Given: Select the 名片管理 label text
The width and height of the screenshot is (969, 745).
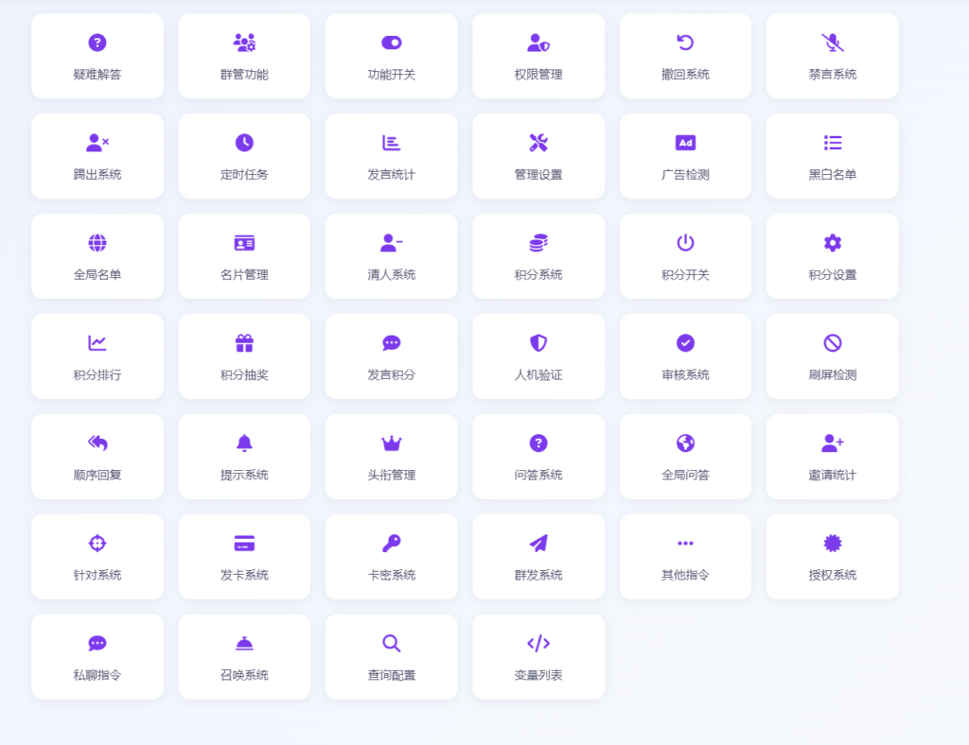Looking at the screenshot, I should 244,275.
